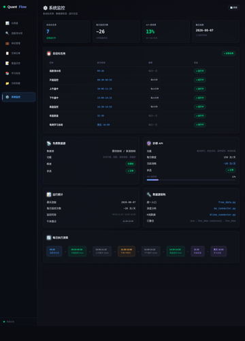Click the running badge in the 14:30-14:55 row
This screenshot has height=341, width=245.
click(x=200, y=106)
